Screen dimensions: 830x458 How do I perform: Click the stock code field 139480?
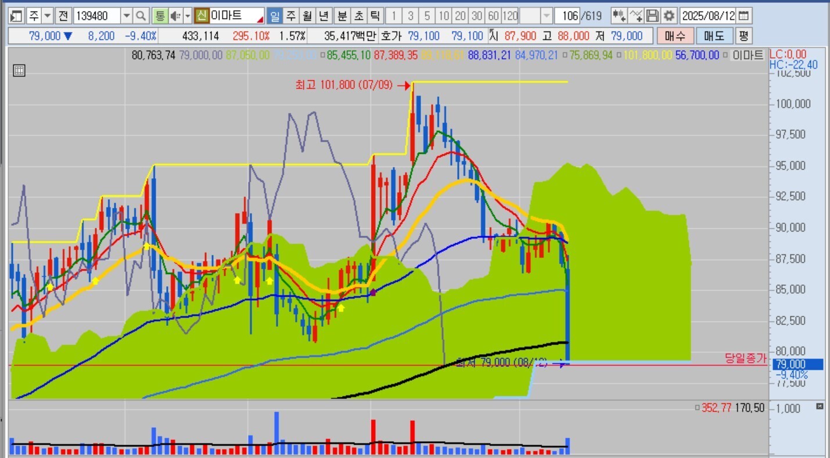(97, 16)
